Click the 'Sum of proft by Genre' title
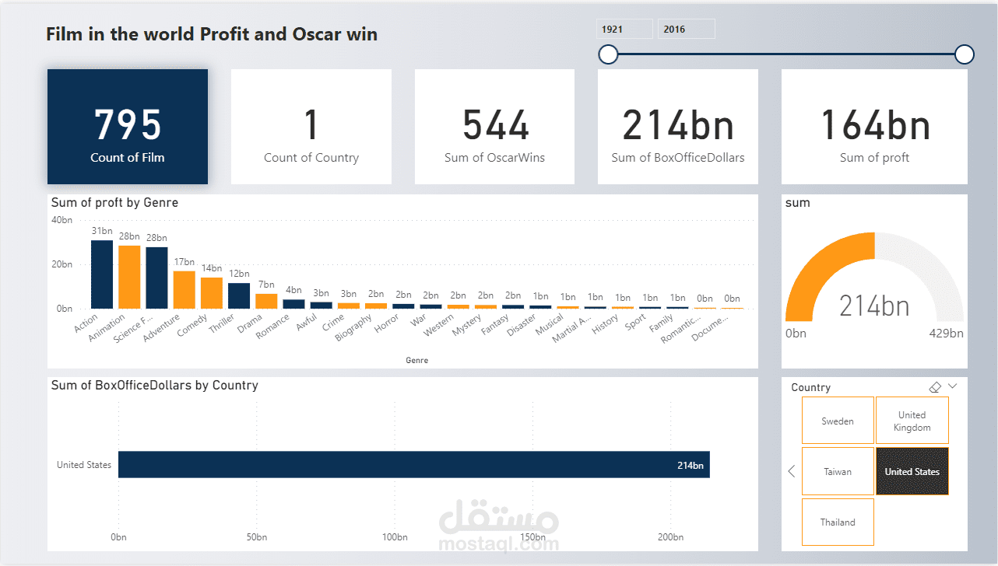 [114, 203]
